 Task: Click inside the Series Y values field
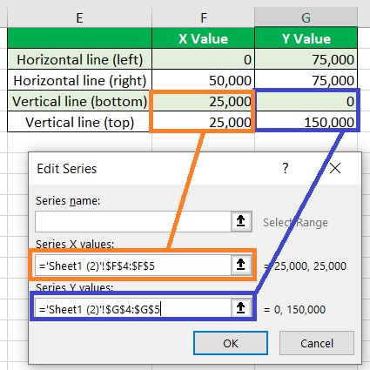pyautogui.click(x=133, y=308)
